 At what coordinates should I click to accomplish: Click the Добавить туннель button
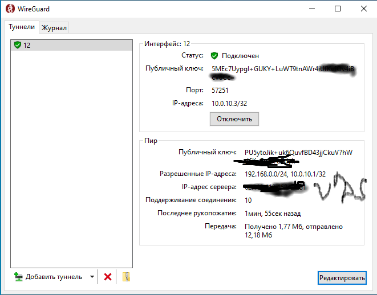point(54,277)
